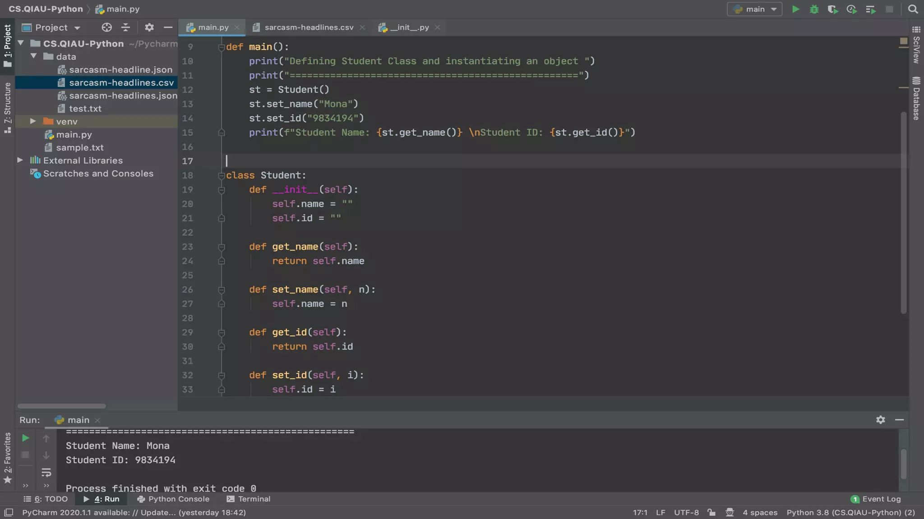Open Run panel settings gear
The image size is (924, 519).
880,420
